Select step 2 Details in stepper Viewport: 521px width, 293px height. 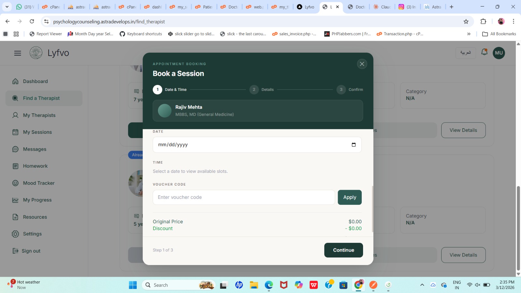pos(254,90)
